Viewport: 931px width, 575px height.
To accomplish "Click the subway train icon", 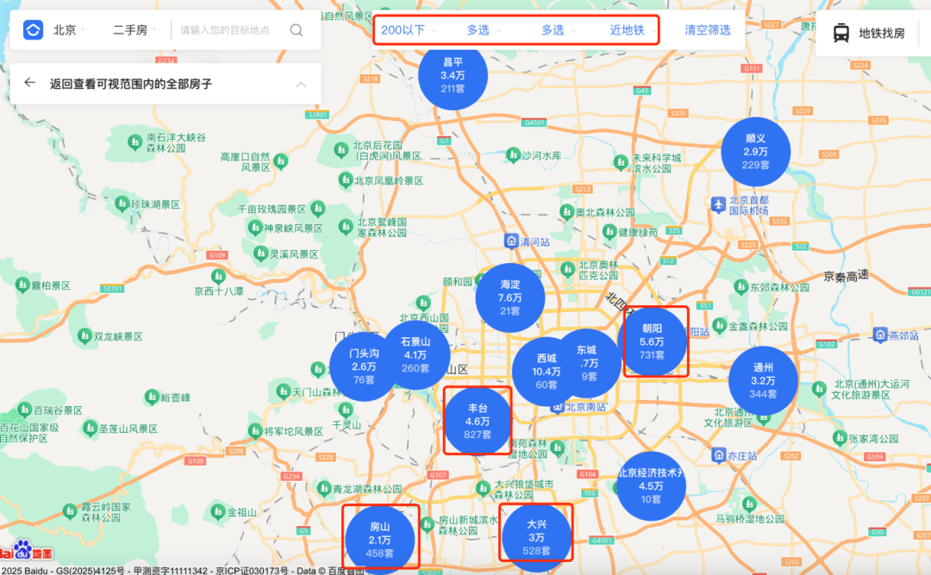I will pyautogui.click(x=840, y=34).
